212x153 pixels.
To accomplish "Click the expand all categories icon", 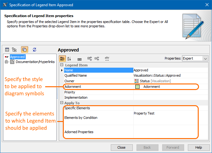I will click(90, 58).
